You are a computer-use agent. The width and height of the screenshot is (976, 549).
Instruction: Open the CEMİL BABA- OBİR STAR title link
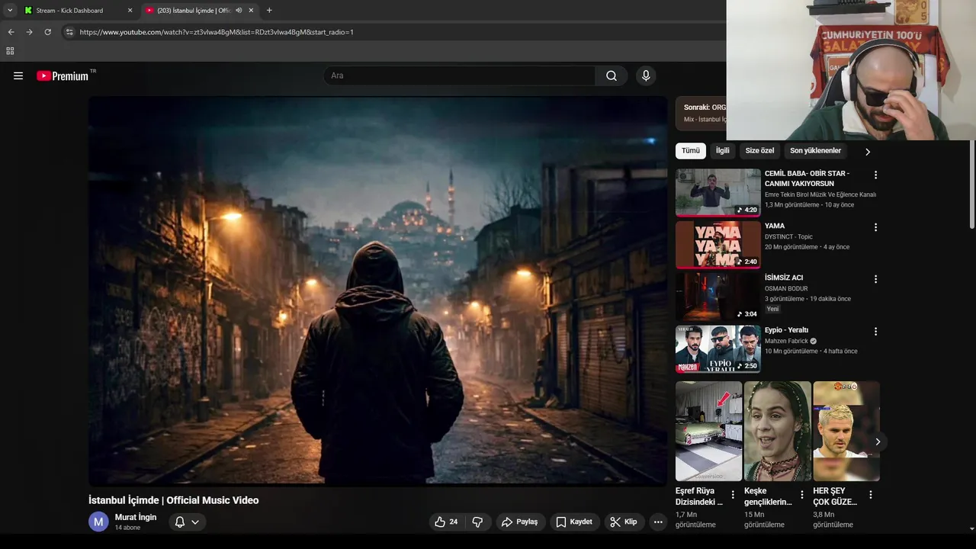coord(808,178)
